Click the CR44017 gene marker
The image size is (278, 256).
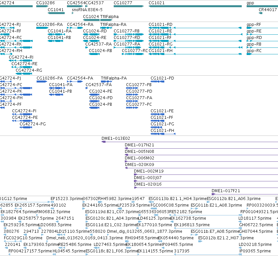260,13
